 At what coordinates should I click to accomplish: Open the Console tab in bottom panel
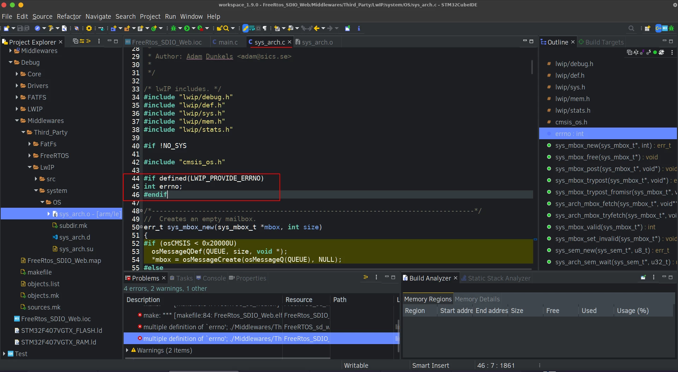(x=211, y=278)
